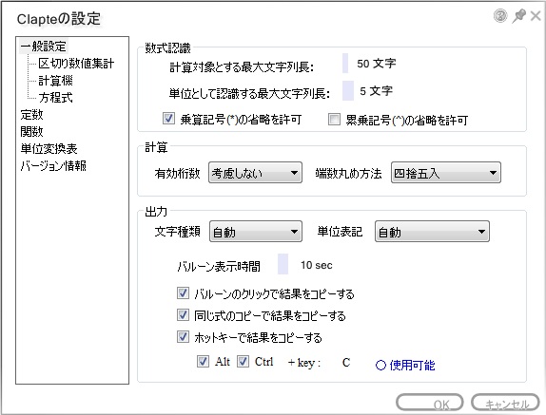This screenshot has height=415, width=546.
Task: Click the 10 sec balloon display time value
Action: [x=317, y=265]
